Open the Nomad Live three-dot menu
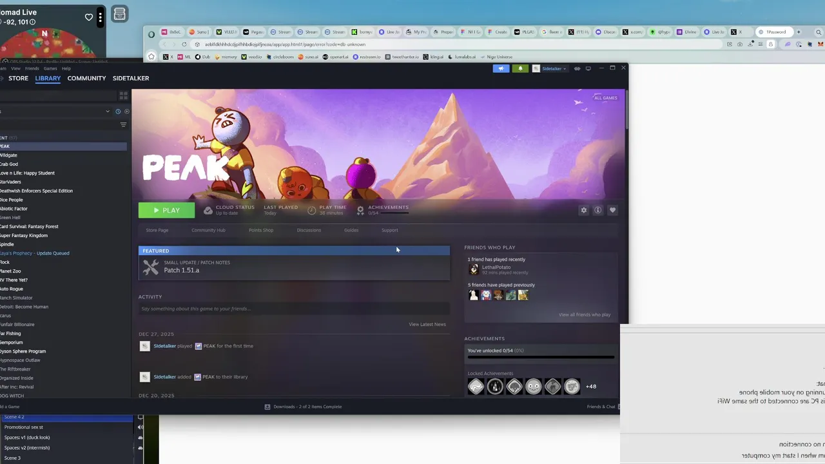This screenshot has width=825, height=464. (x=101, y=17)
